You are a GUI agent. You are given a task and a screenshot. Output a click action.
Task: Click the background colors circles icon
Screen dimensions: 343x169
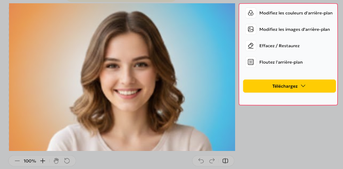[251, 13]
